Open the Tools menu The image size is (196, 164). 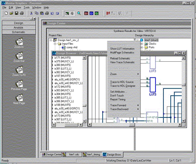(x=27, y=7)
